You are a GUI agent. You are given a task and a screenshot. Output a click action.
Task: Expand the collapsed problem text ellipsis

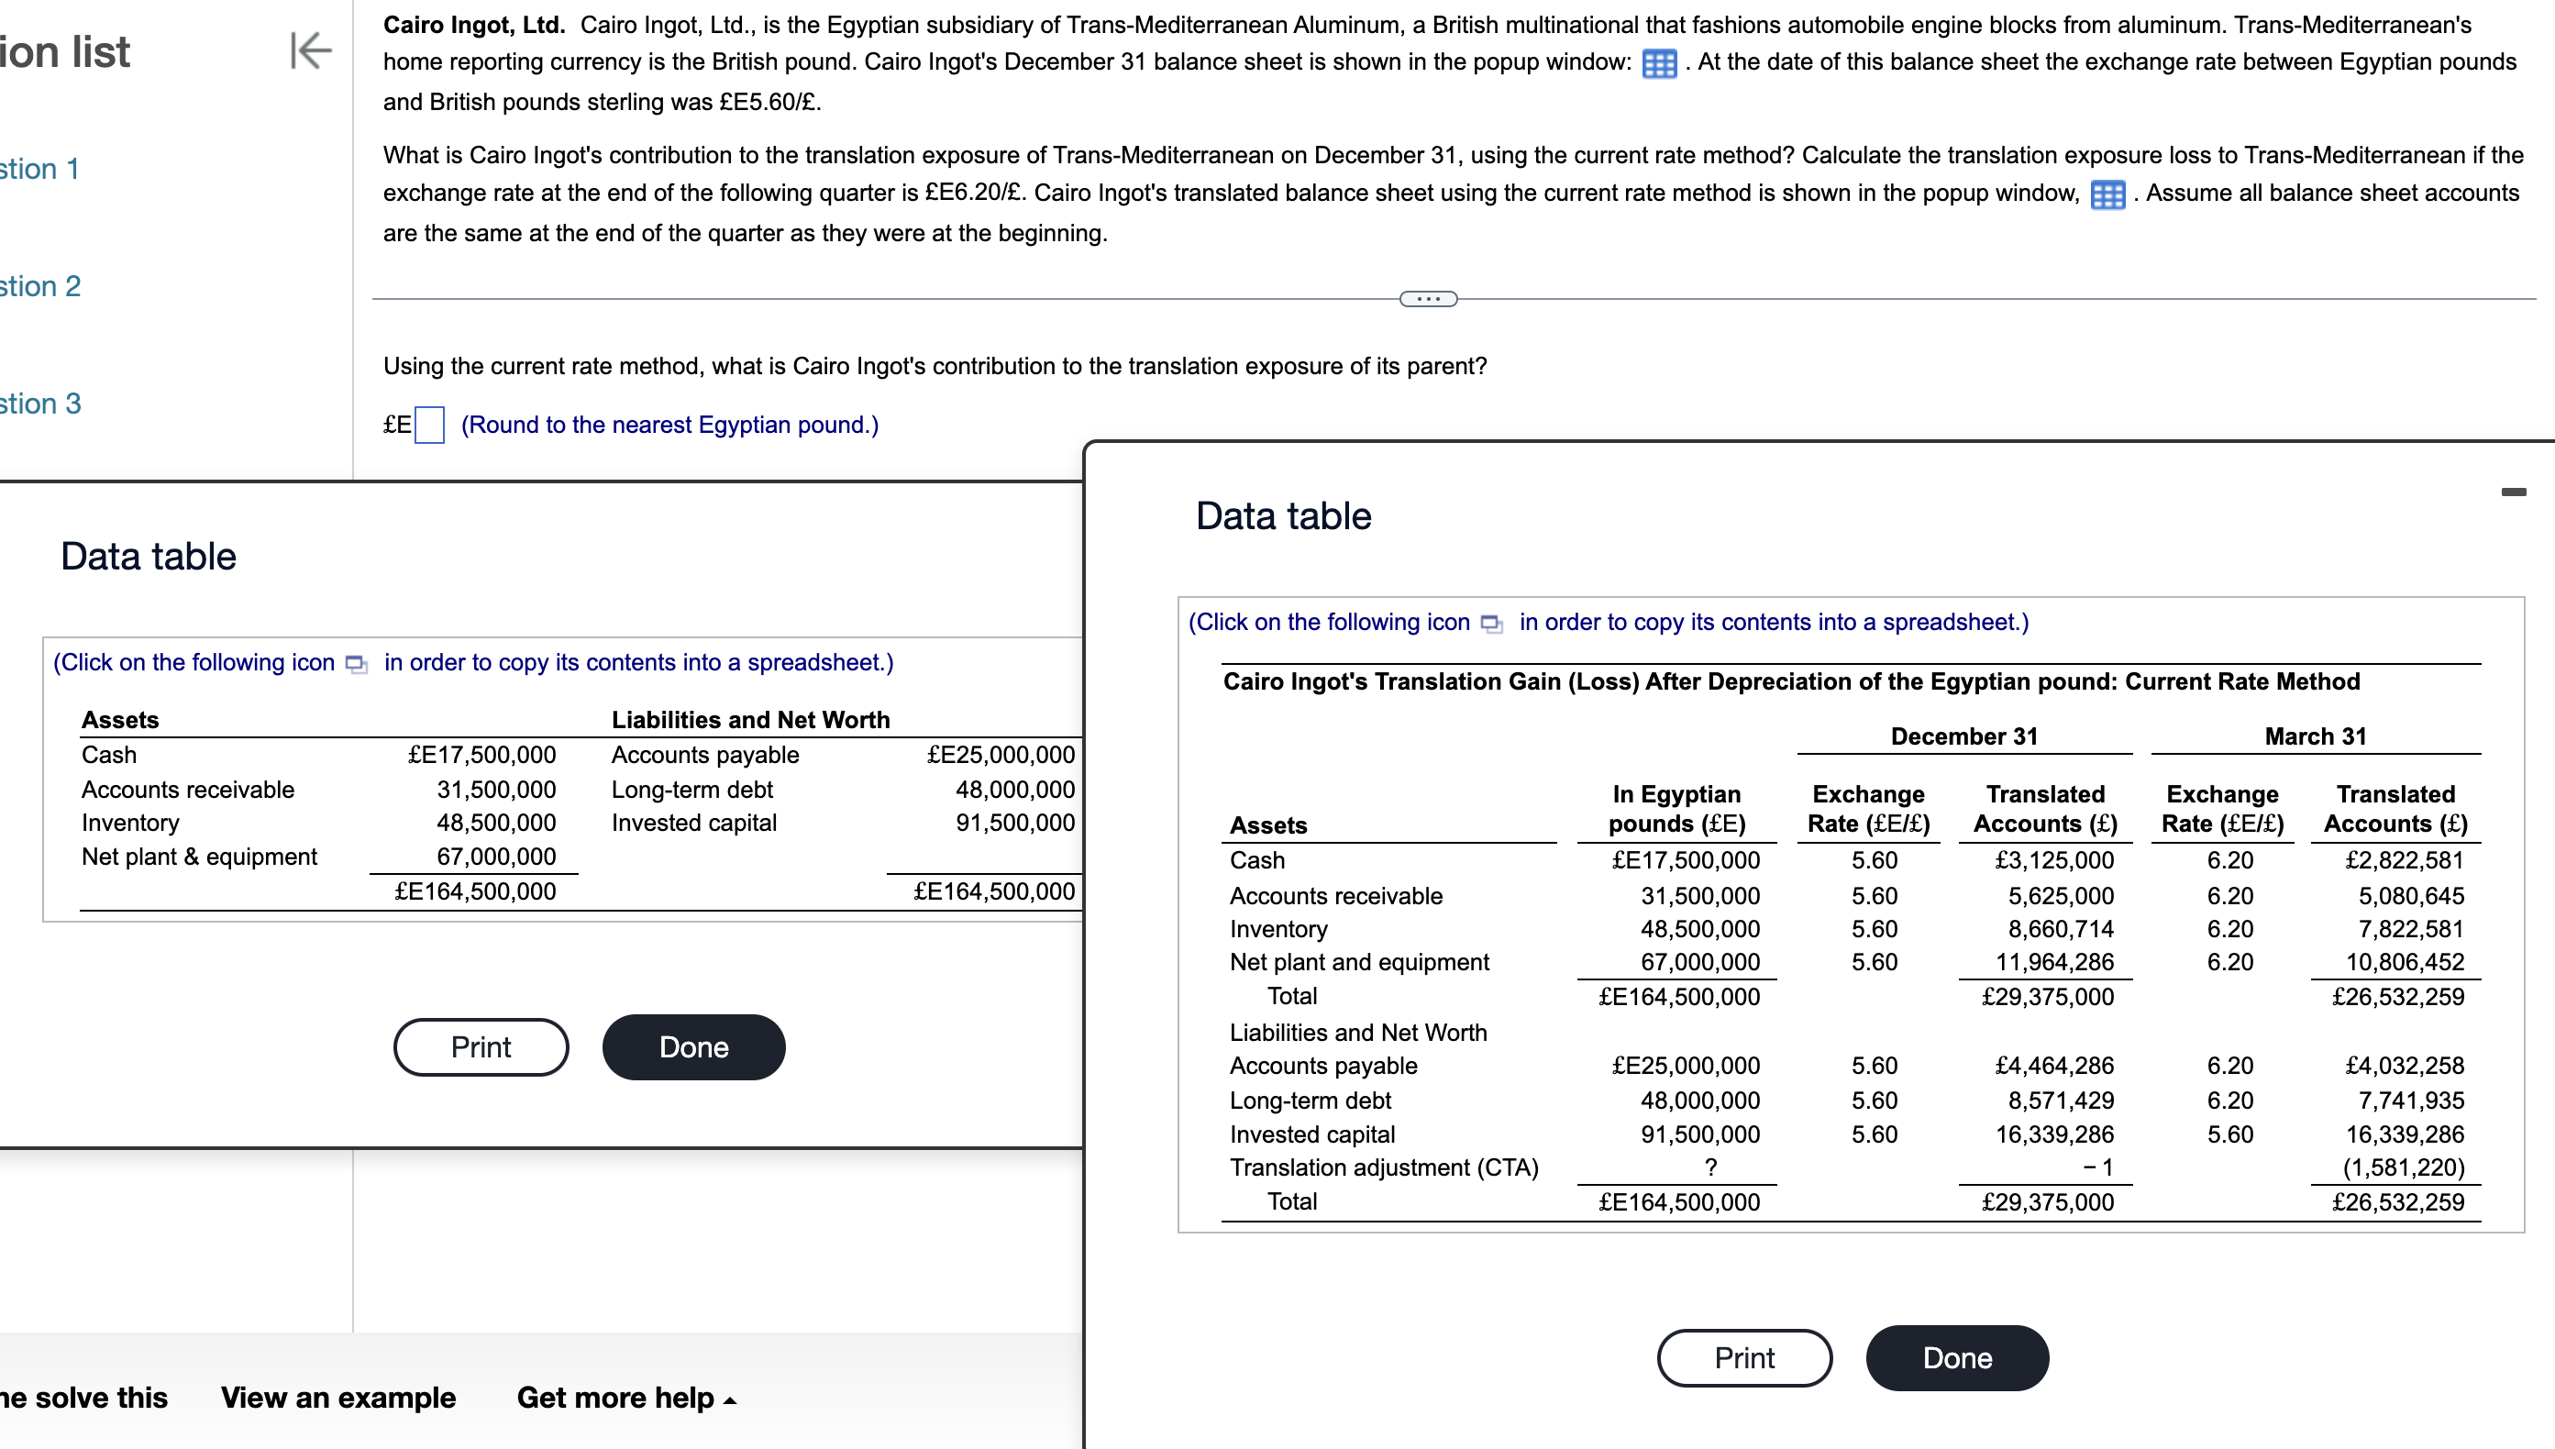click(x=1428, y=299)
